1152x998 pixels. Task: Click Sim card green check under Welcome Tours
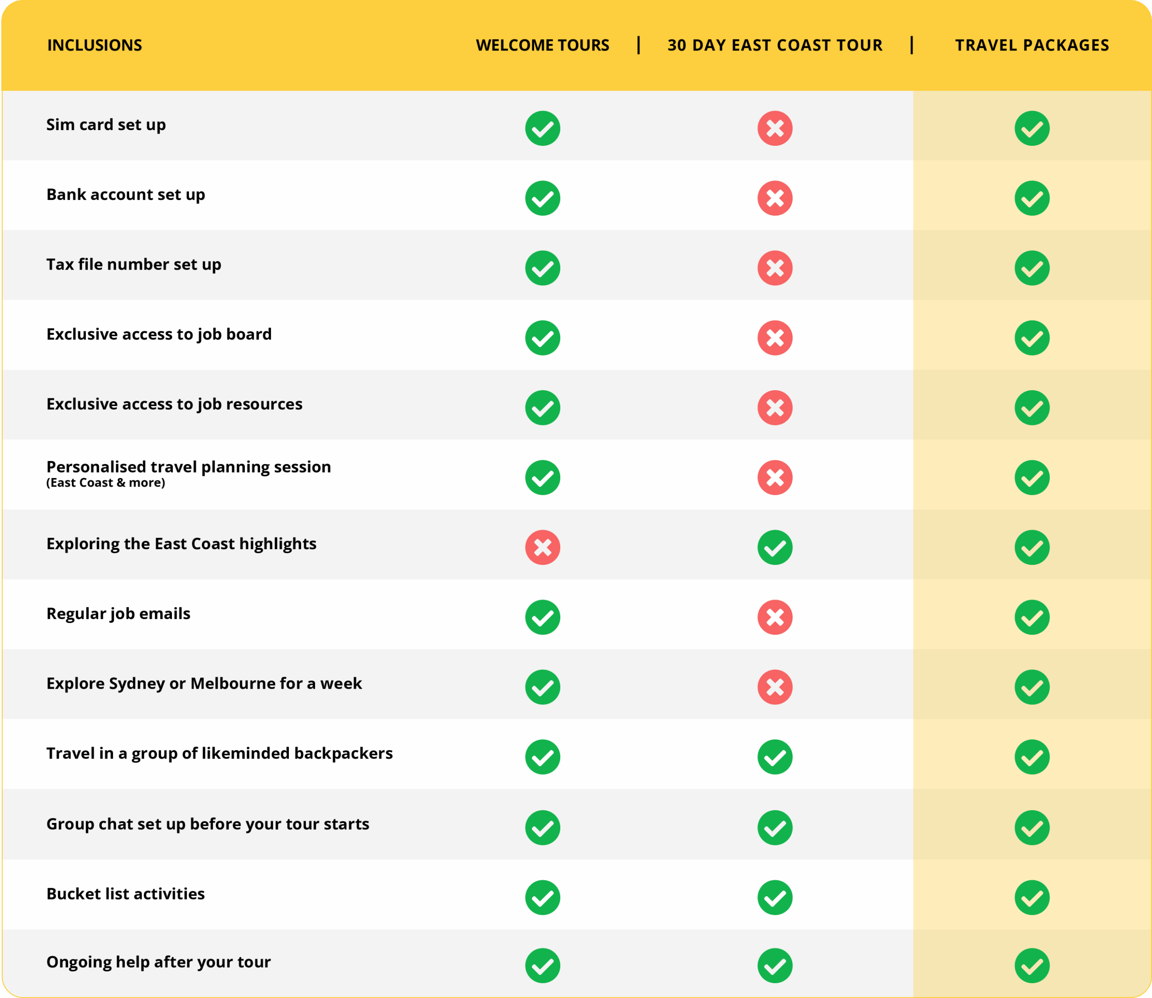pyautogui.click(x=542, y=128)
